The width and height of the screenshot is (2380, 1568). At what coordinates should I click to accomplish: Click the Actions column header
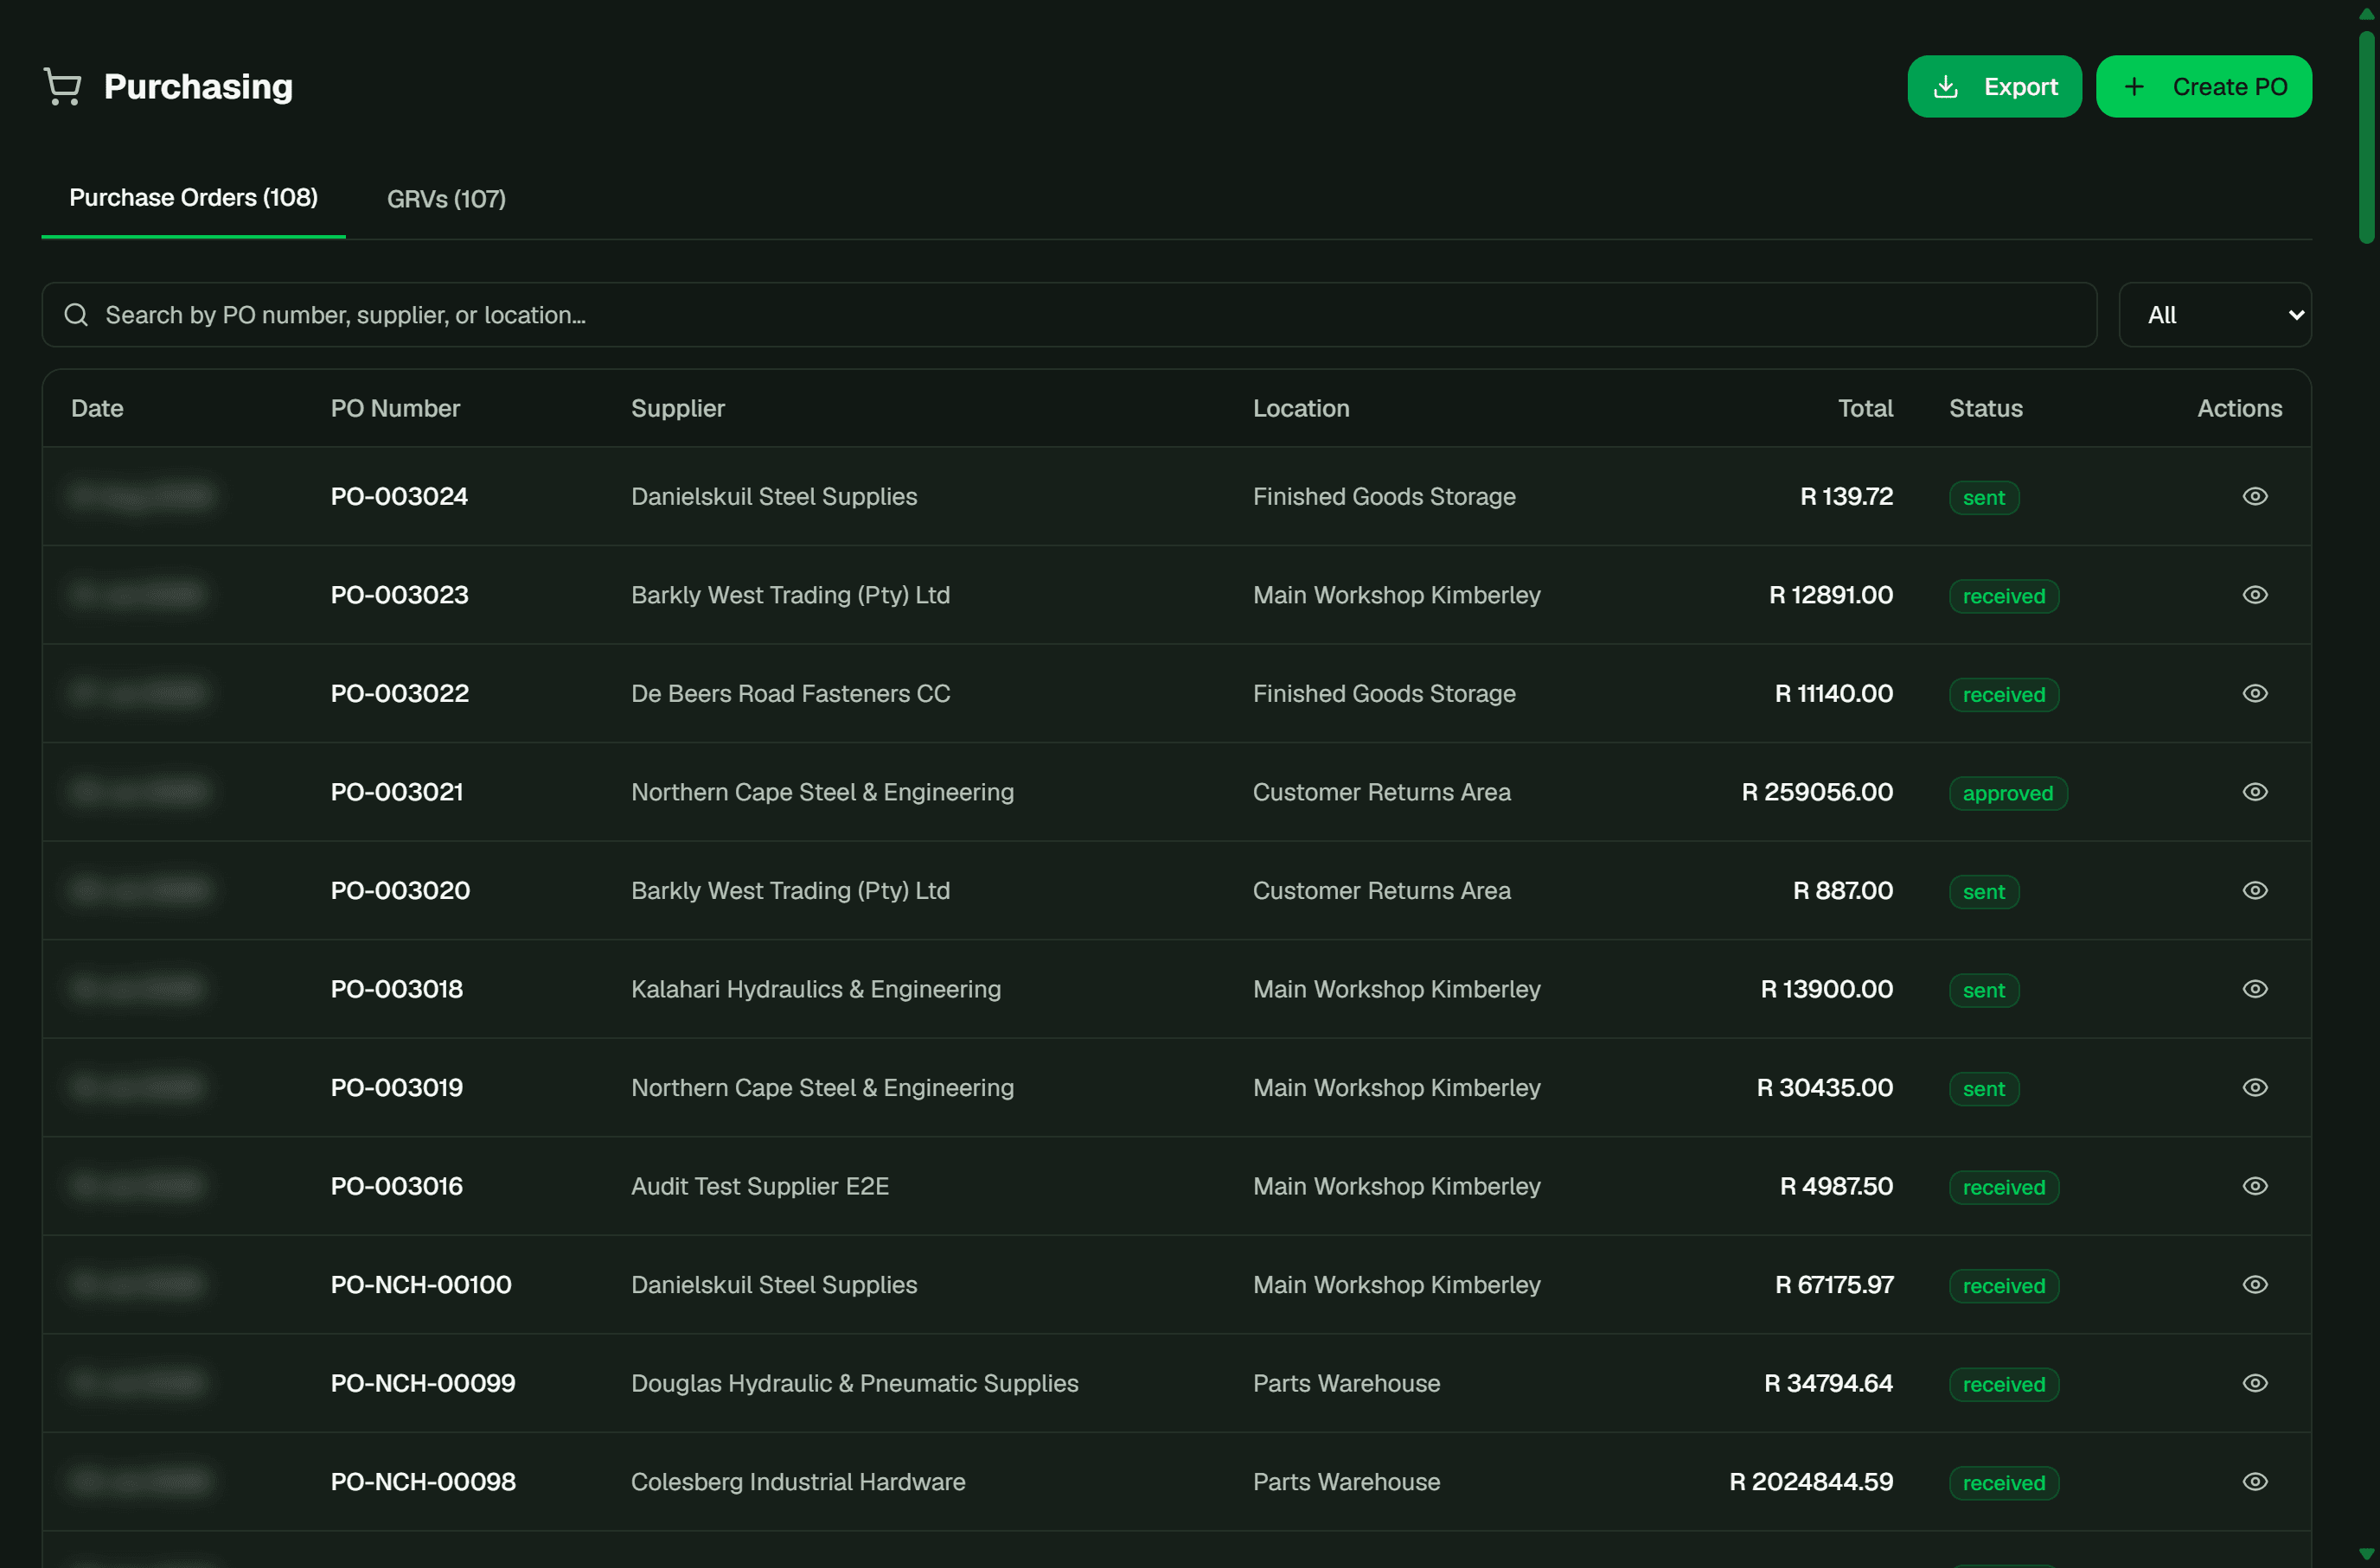tap(2239, 408)
